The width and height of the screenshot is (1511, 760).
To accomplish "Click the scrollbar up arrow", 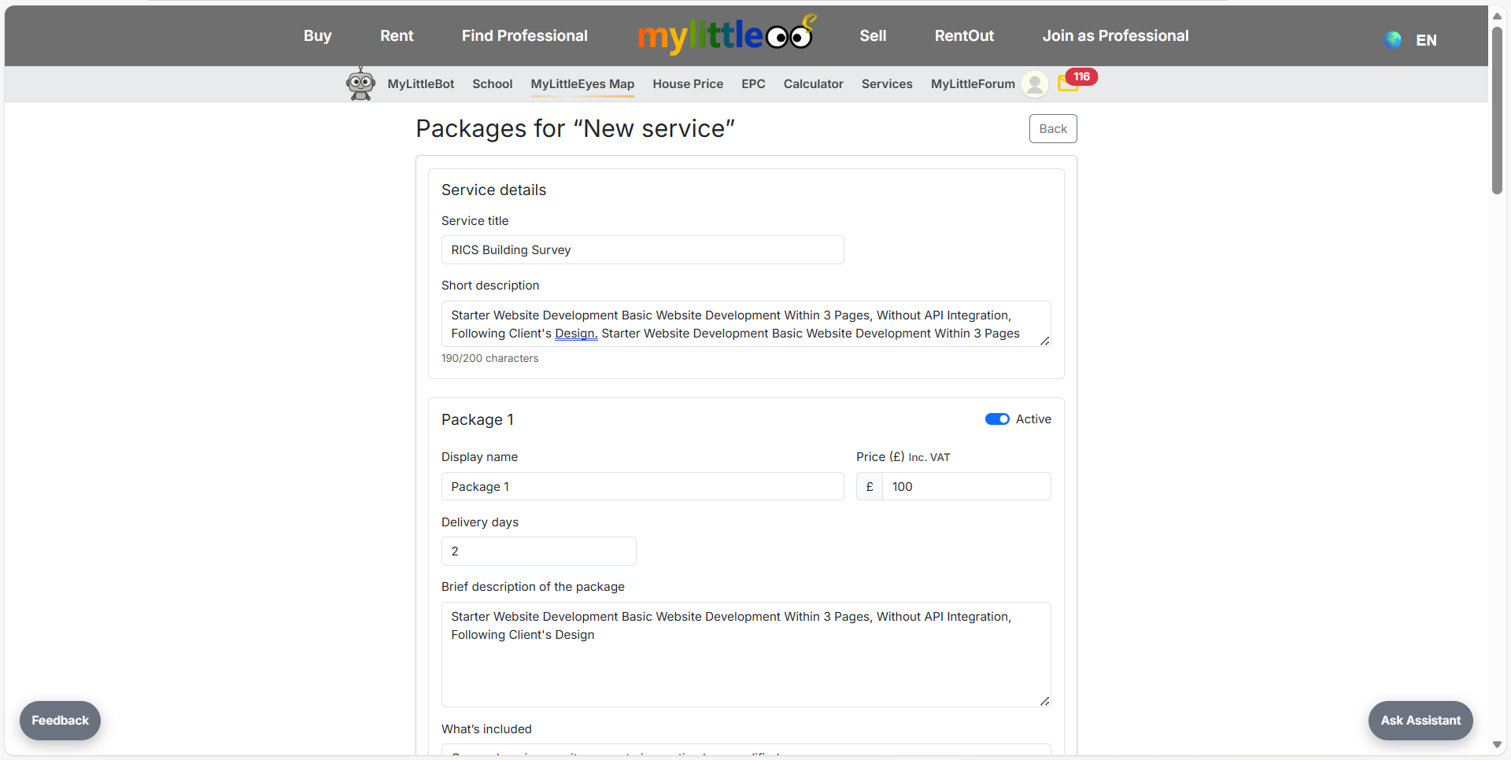I will 1498,15.
